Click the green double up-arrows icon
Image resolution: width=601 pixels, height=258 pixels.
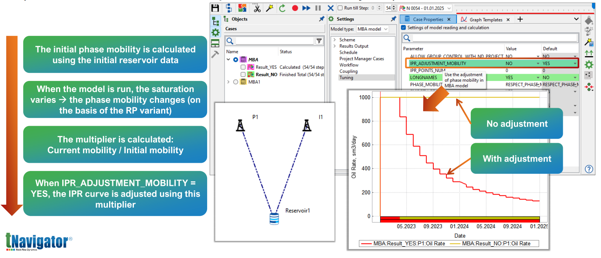pyautogui.click(x=588, y=53)
